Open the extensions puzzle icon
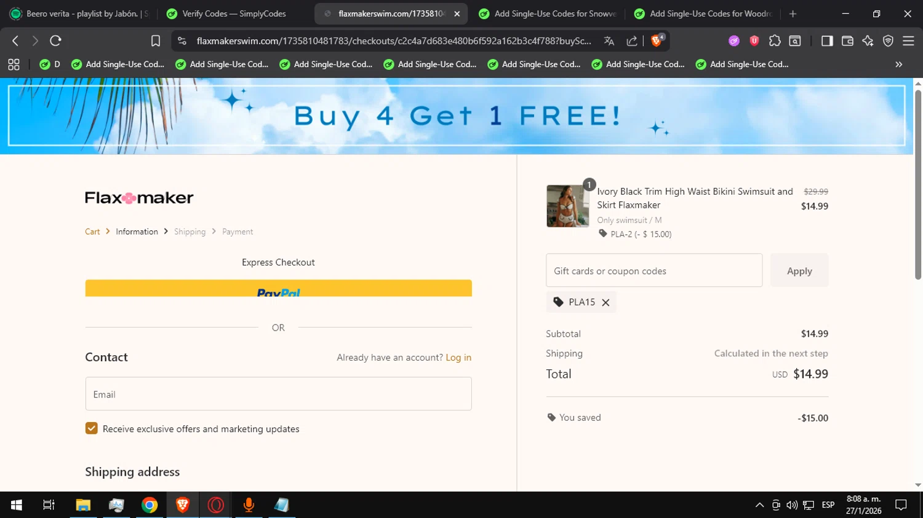Viewport: 923px width, 518px height. [775, 41]
